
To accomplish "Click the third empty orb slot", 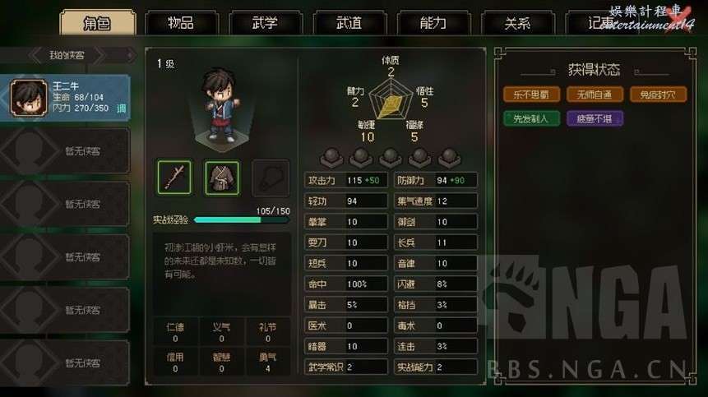I will [x=390, y=157].
